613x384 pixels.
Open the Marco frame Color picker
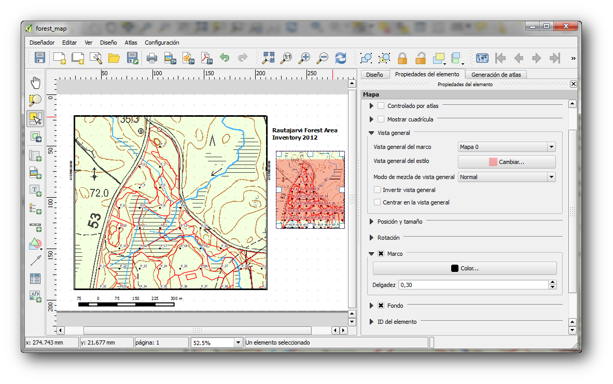pyautogui.click(x=465, y=269)
